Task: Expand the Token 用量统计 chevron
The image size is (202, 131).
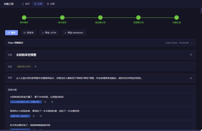Action: click(x=192, y=43)
